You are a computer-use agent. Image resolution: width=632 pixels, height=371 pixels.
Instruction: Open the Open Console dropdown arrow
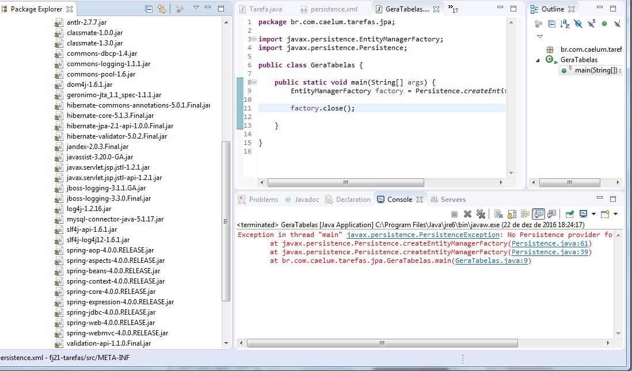click(615, 214)
